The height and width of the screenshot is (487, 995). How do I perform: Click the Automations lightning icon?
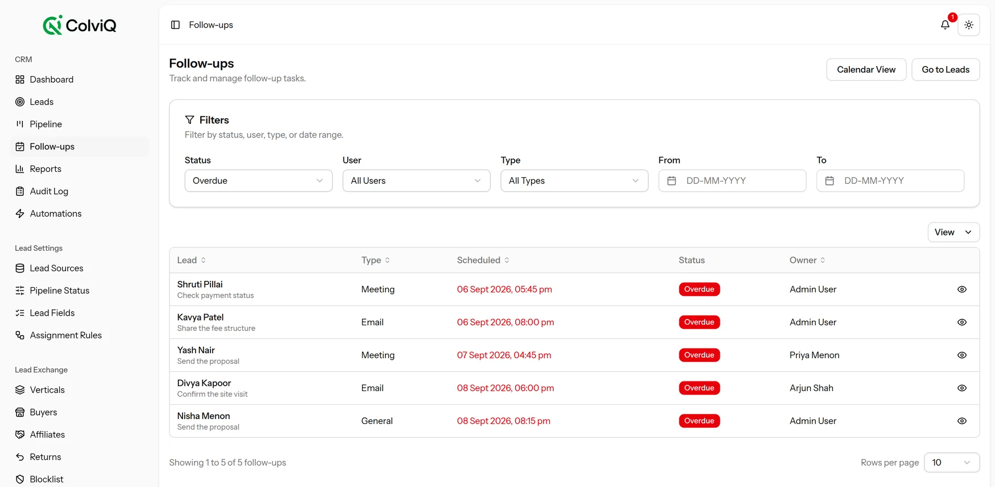pyautogui.click(x=20, y=213)
